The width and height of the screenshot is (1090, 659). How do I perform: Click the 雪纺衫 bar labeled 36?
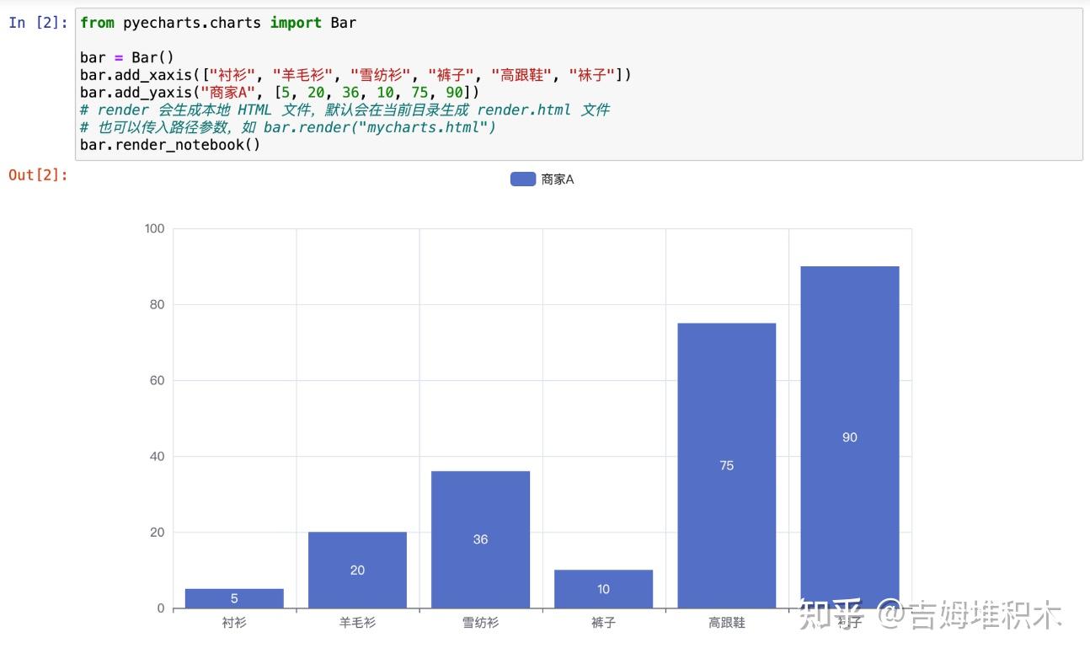click(x=480, y=539)
